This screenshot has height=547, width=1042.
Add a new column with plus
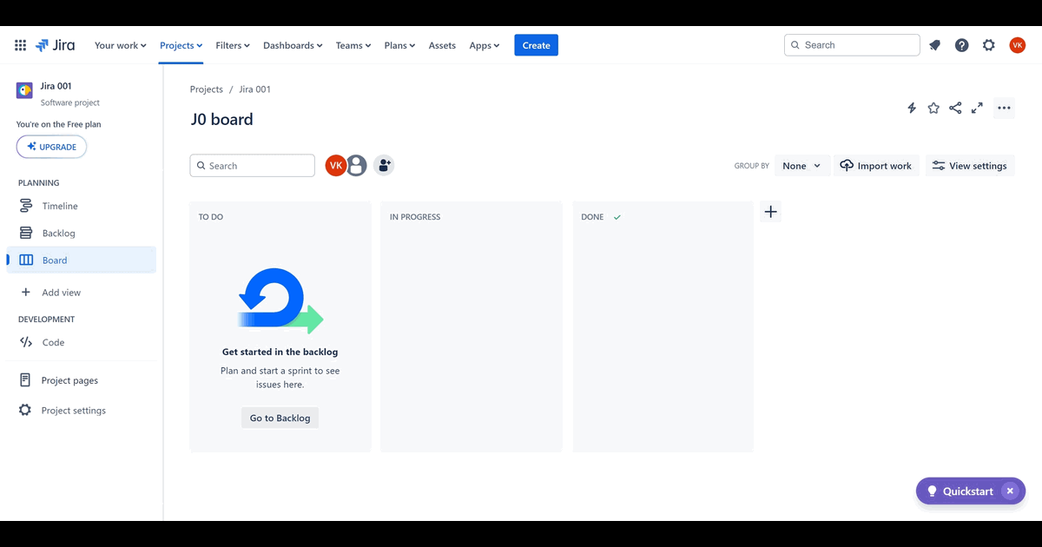pyautogui.click(x=770, y=212)
